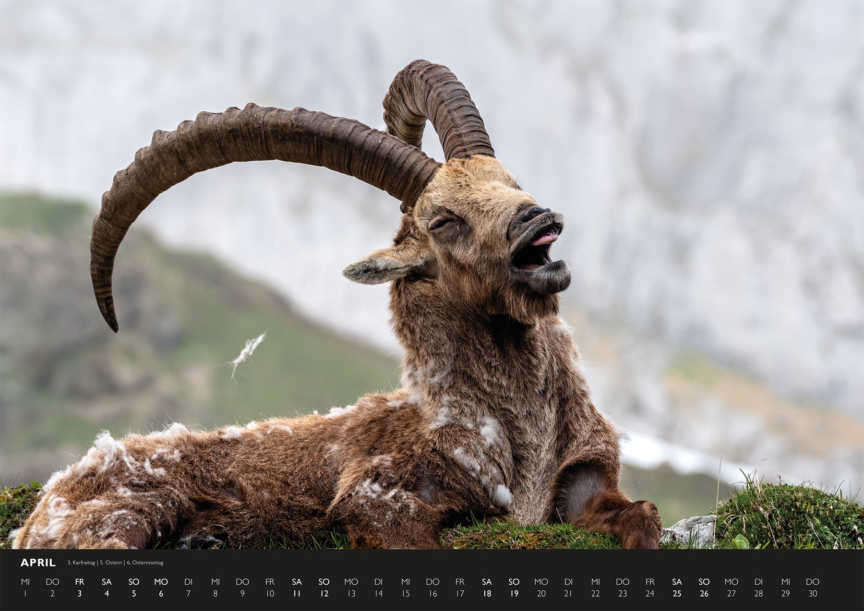The image size is (864, 611).
Task: Click the Karfreitag holiday note
Action: tap(83, 562)
